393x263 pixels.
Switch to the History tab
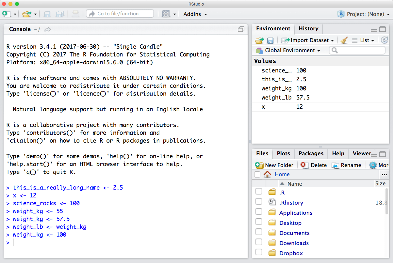click(308, 29)
